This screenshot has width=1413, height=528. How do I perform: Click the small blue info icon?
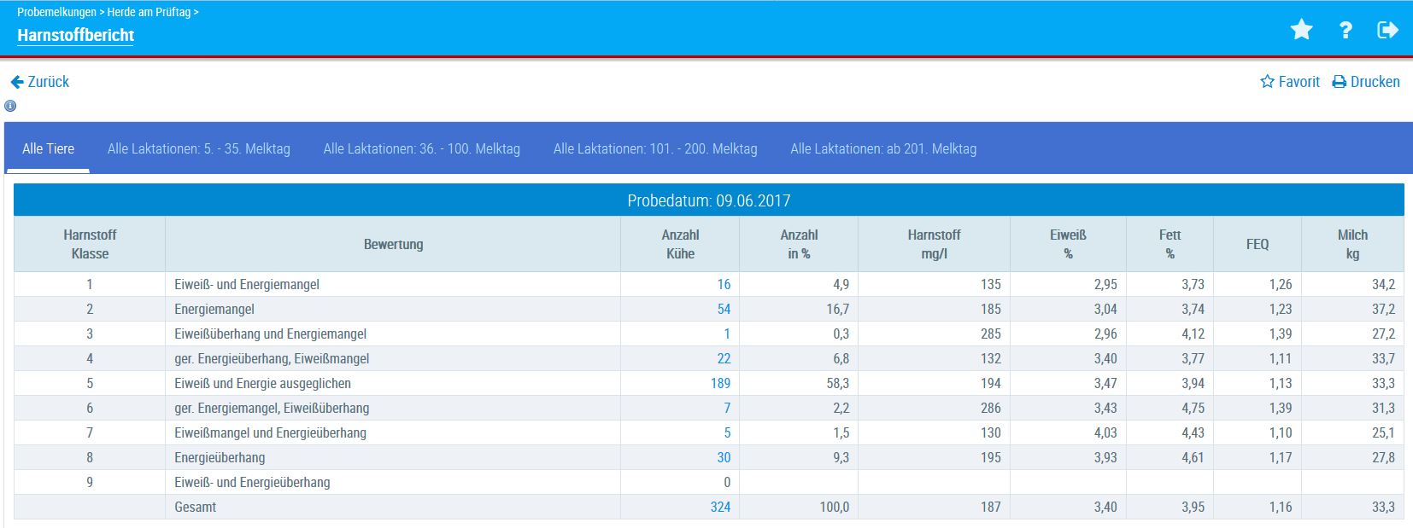[10, 106]
